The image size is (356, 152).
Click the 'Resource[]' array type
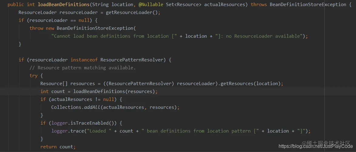[54, 84]
